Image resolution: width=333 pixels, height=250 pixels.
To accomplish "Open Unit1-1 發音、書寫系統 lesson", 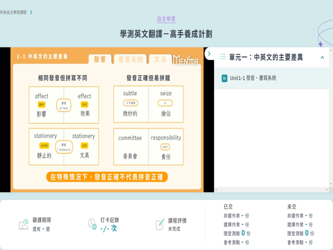I will click(x=253, y=78).
